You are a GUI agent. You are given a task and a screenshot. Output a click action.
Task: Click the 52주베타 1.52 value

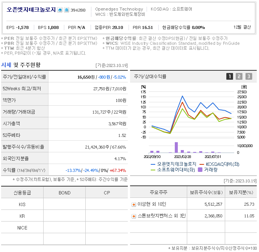(122, 135)
